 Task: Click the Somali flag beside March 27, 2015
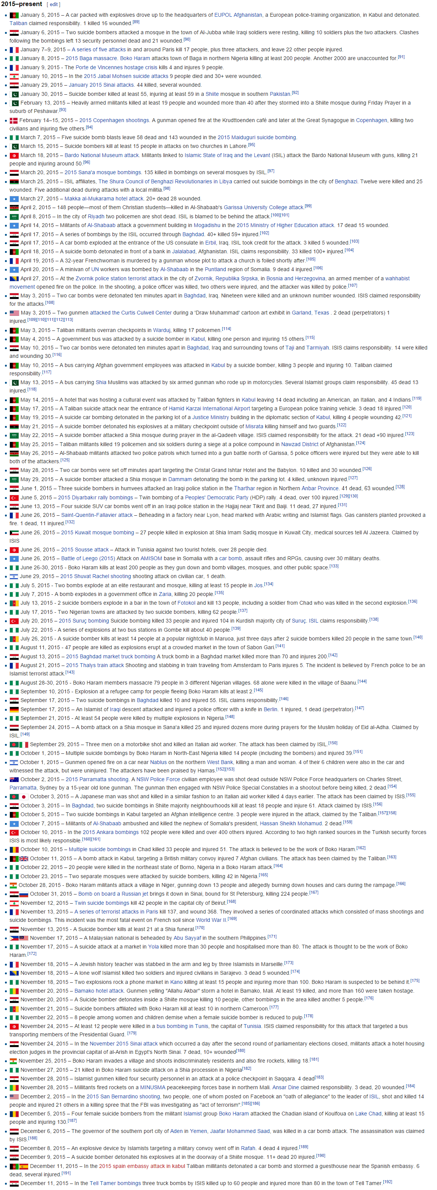14,199
